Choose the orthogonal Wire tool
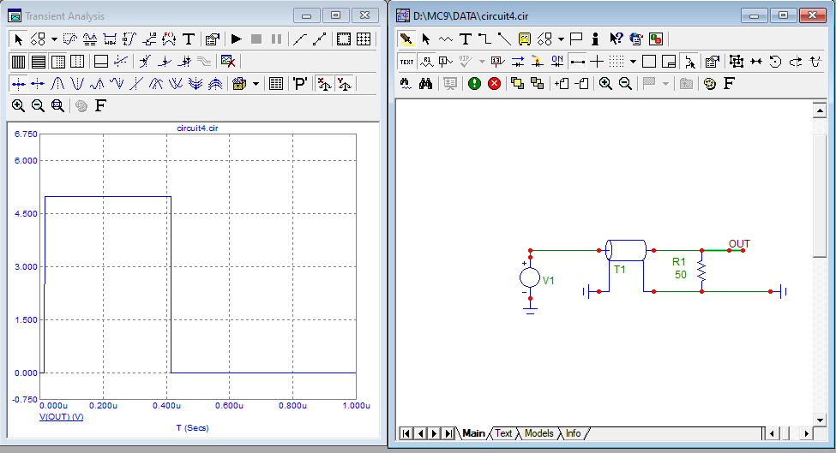This screenshot has height=453, width=836. click(x=484, y=39)
